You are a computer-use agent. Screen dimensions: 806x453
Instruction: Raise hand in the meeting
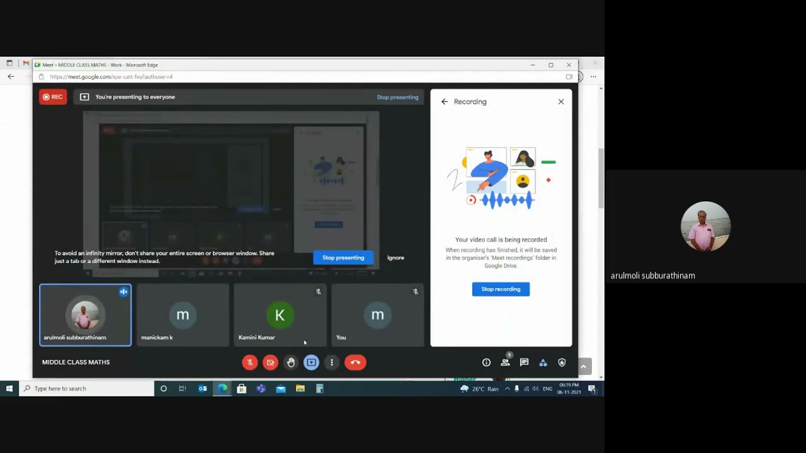291,362
